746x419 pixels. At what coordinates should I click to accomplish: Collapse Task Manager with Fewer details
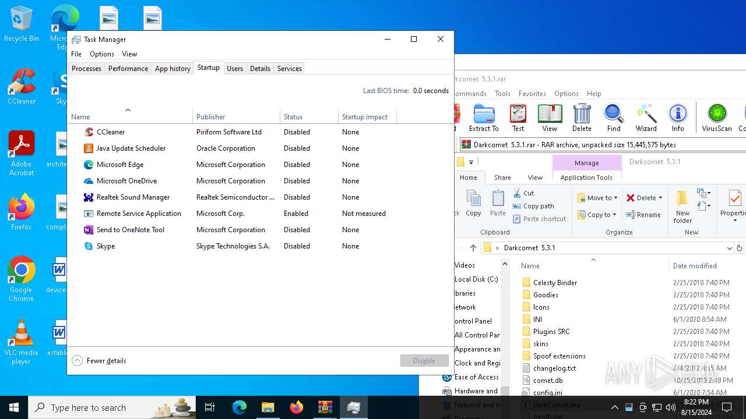99,361
